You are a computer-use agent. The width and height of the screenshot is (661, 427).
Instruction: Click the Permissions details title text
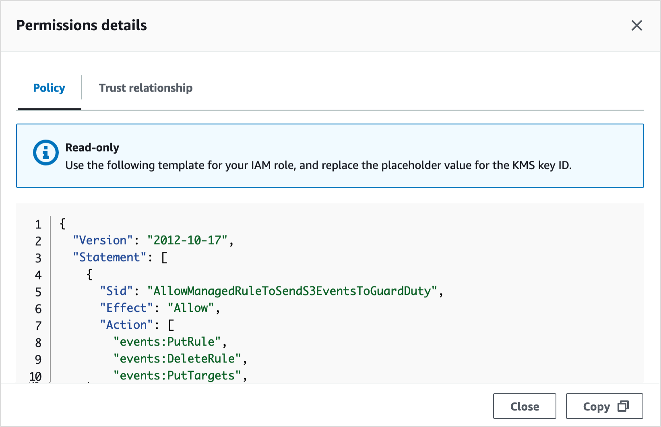82,25
